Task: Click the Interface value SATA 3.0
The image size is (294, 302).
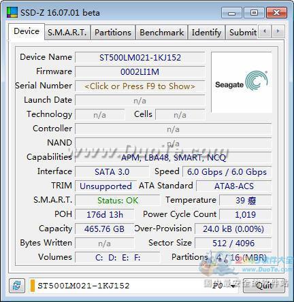Action: (112, 172)
